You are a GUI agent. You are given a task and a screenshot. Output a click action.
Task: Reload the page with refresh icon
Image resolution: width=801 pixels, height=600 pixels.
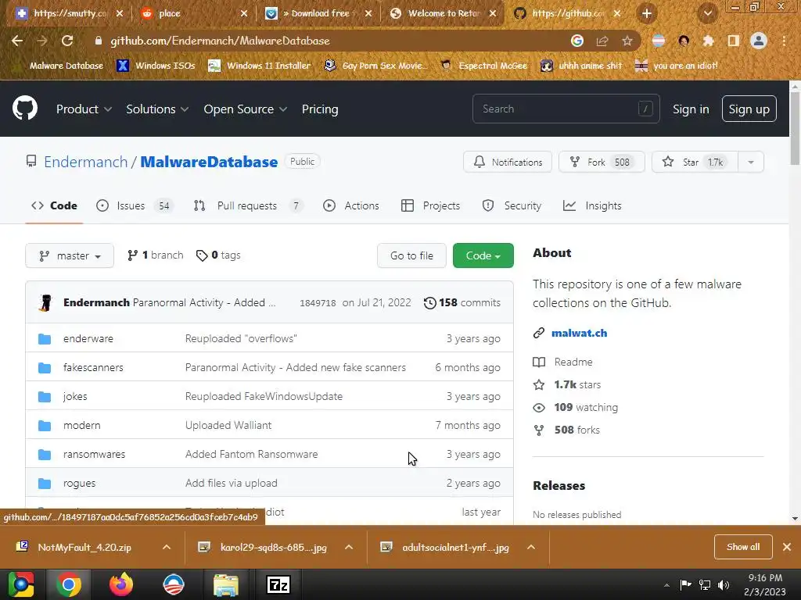tap(67, 41)
